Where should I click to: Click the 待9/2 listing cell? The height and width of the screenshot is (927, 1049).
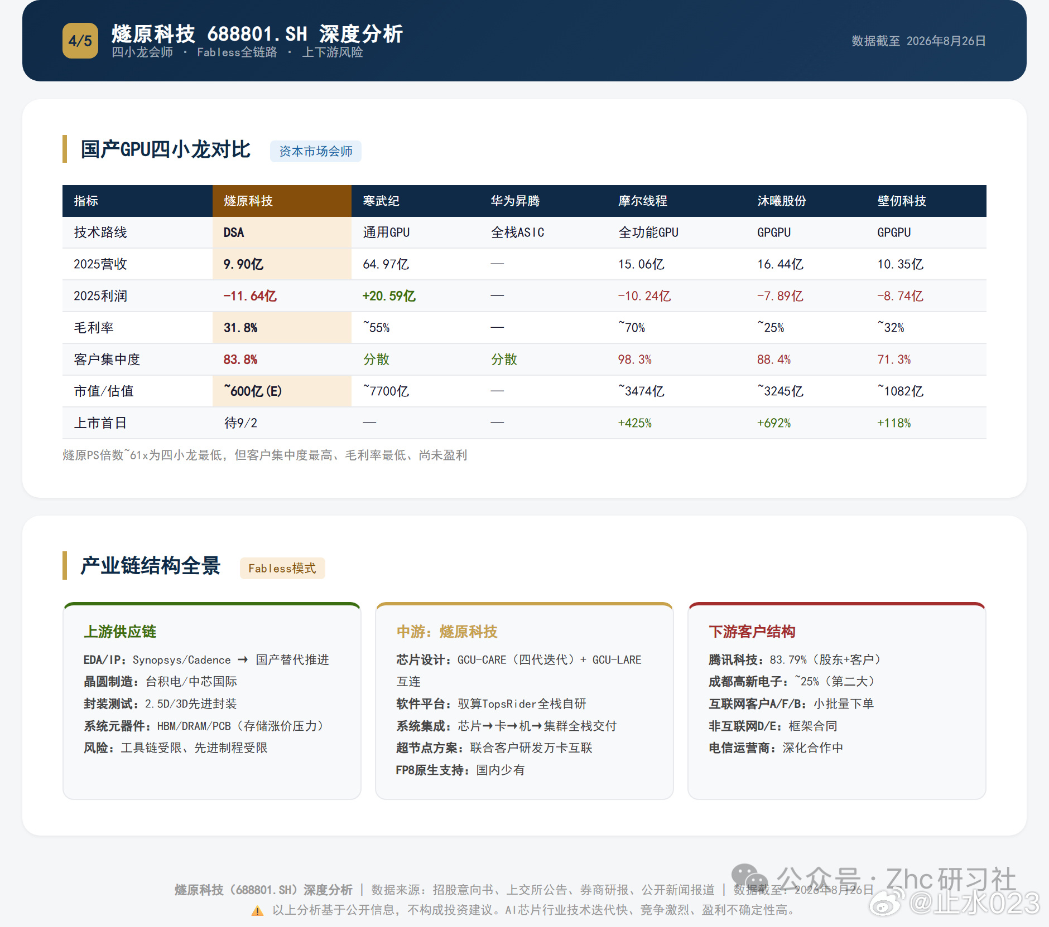(x=240, y=423)
